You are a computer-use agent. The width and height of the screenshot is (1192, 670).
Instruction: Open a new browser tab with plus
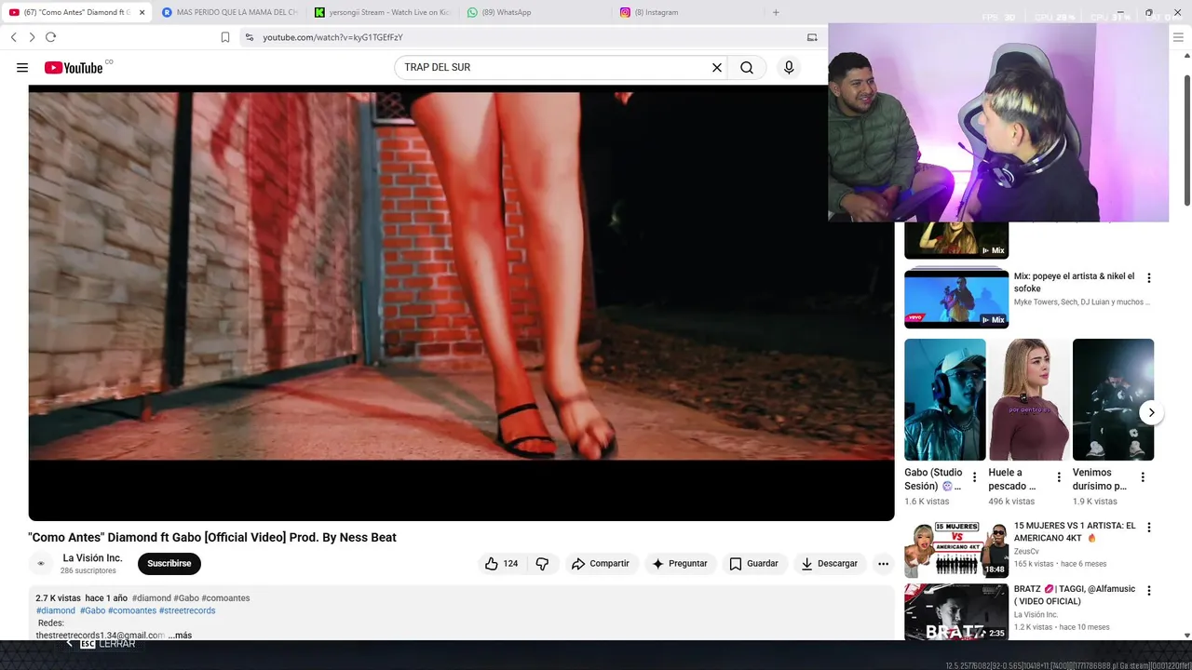coord(776,12)
